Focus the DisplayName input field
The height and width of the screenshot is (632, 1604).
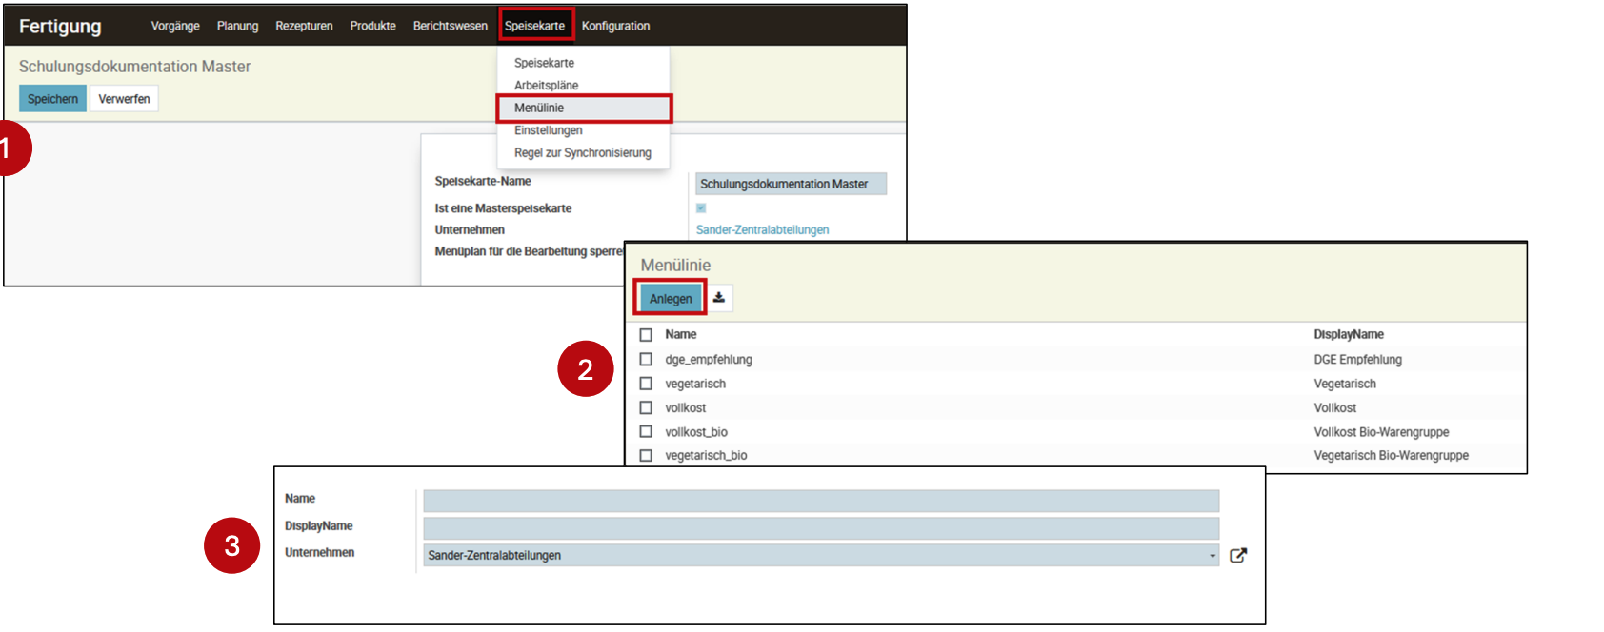click(x=820, y=528)
